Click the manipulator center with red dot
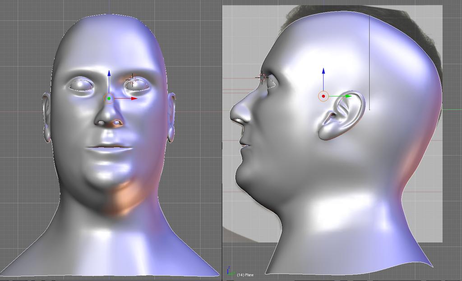462x281 pixels. [x=323, y=96]
